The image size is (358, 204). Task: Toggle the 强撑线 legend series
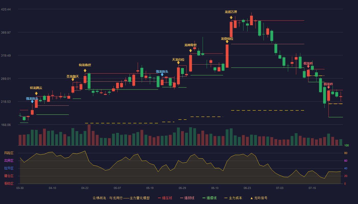point(209,198)
